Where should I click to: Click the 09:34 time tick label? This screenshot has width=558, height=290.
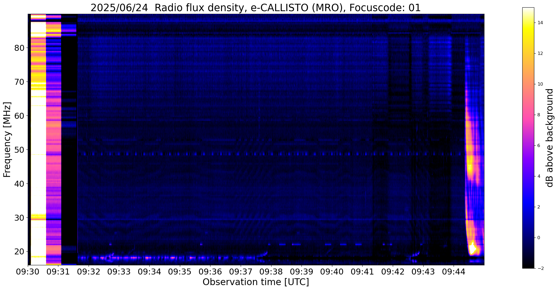[149, 272]
